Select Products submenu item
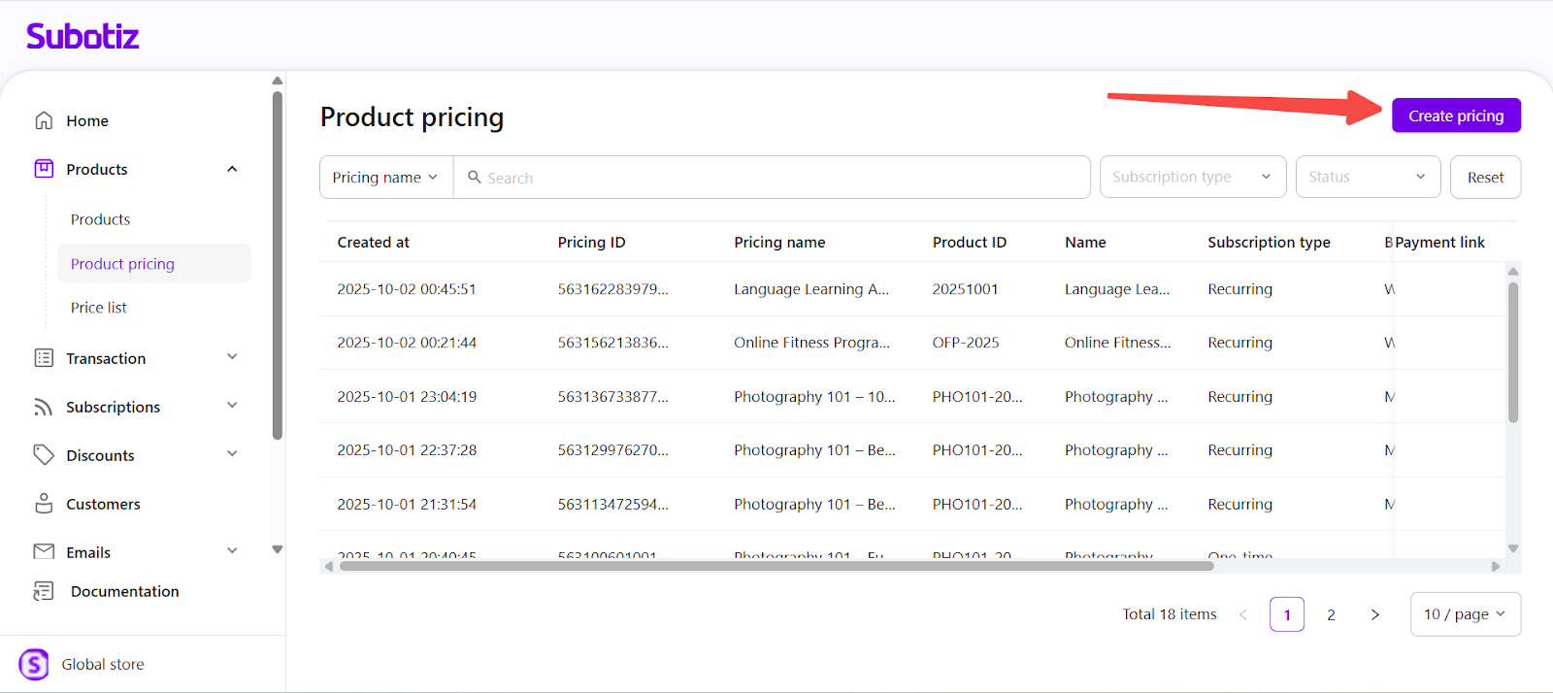 click(100, 219)
